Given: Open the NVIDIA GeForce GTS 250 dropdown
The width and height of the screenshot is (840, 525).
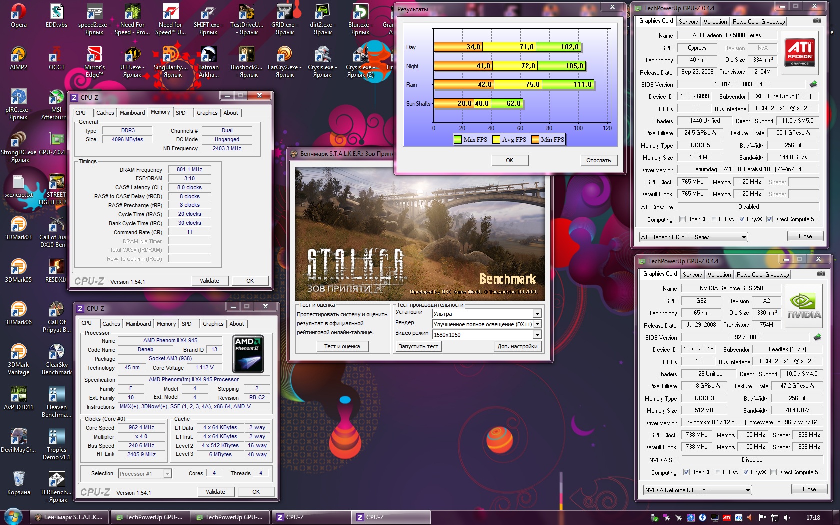Looking at the screenshot, I should click(697, 490).
